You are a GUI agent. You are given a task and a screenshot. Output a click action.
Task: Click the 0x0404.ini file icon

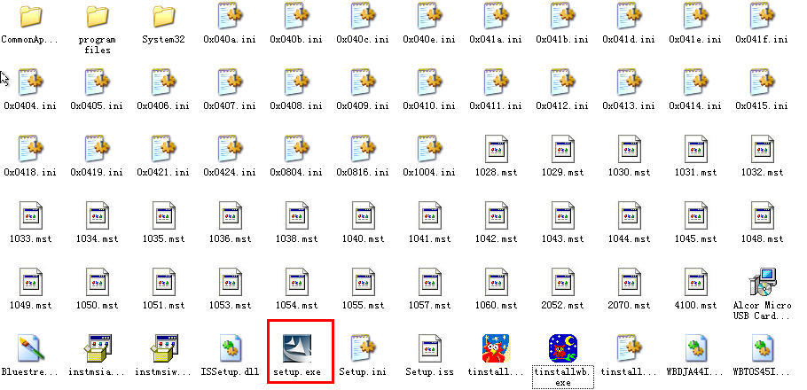coord(31,82)
